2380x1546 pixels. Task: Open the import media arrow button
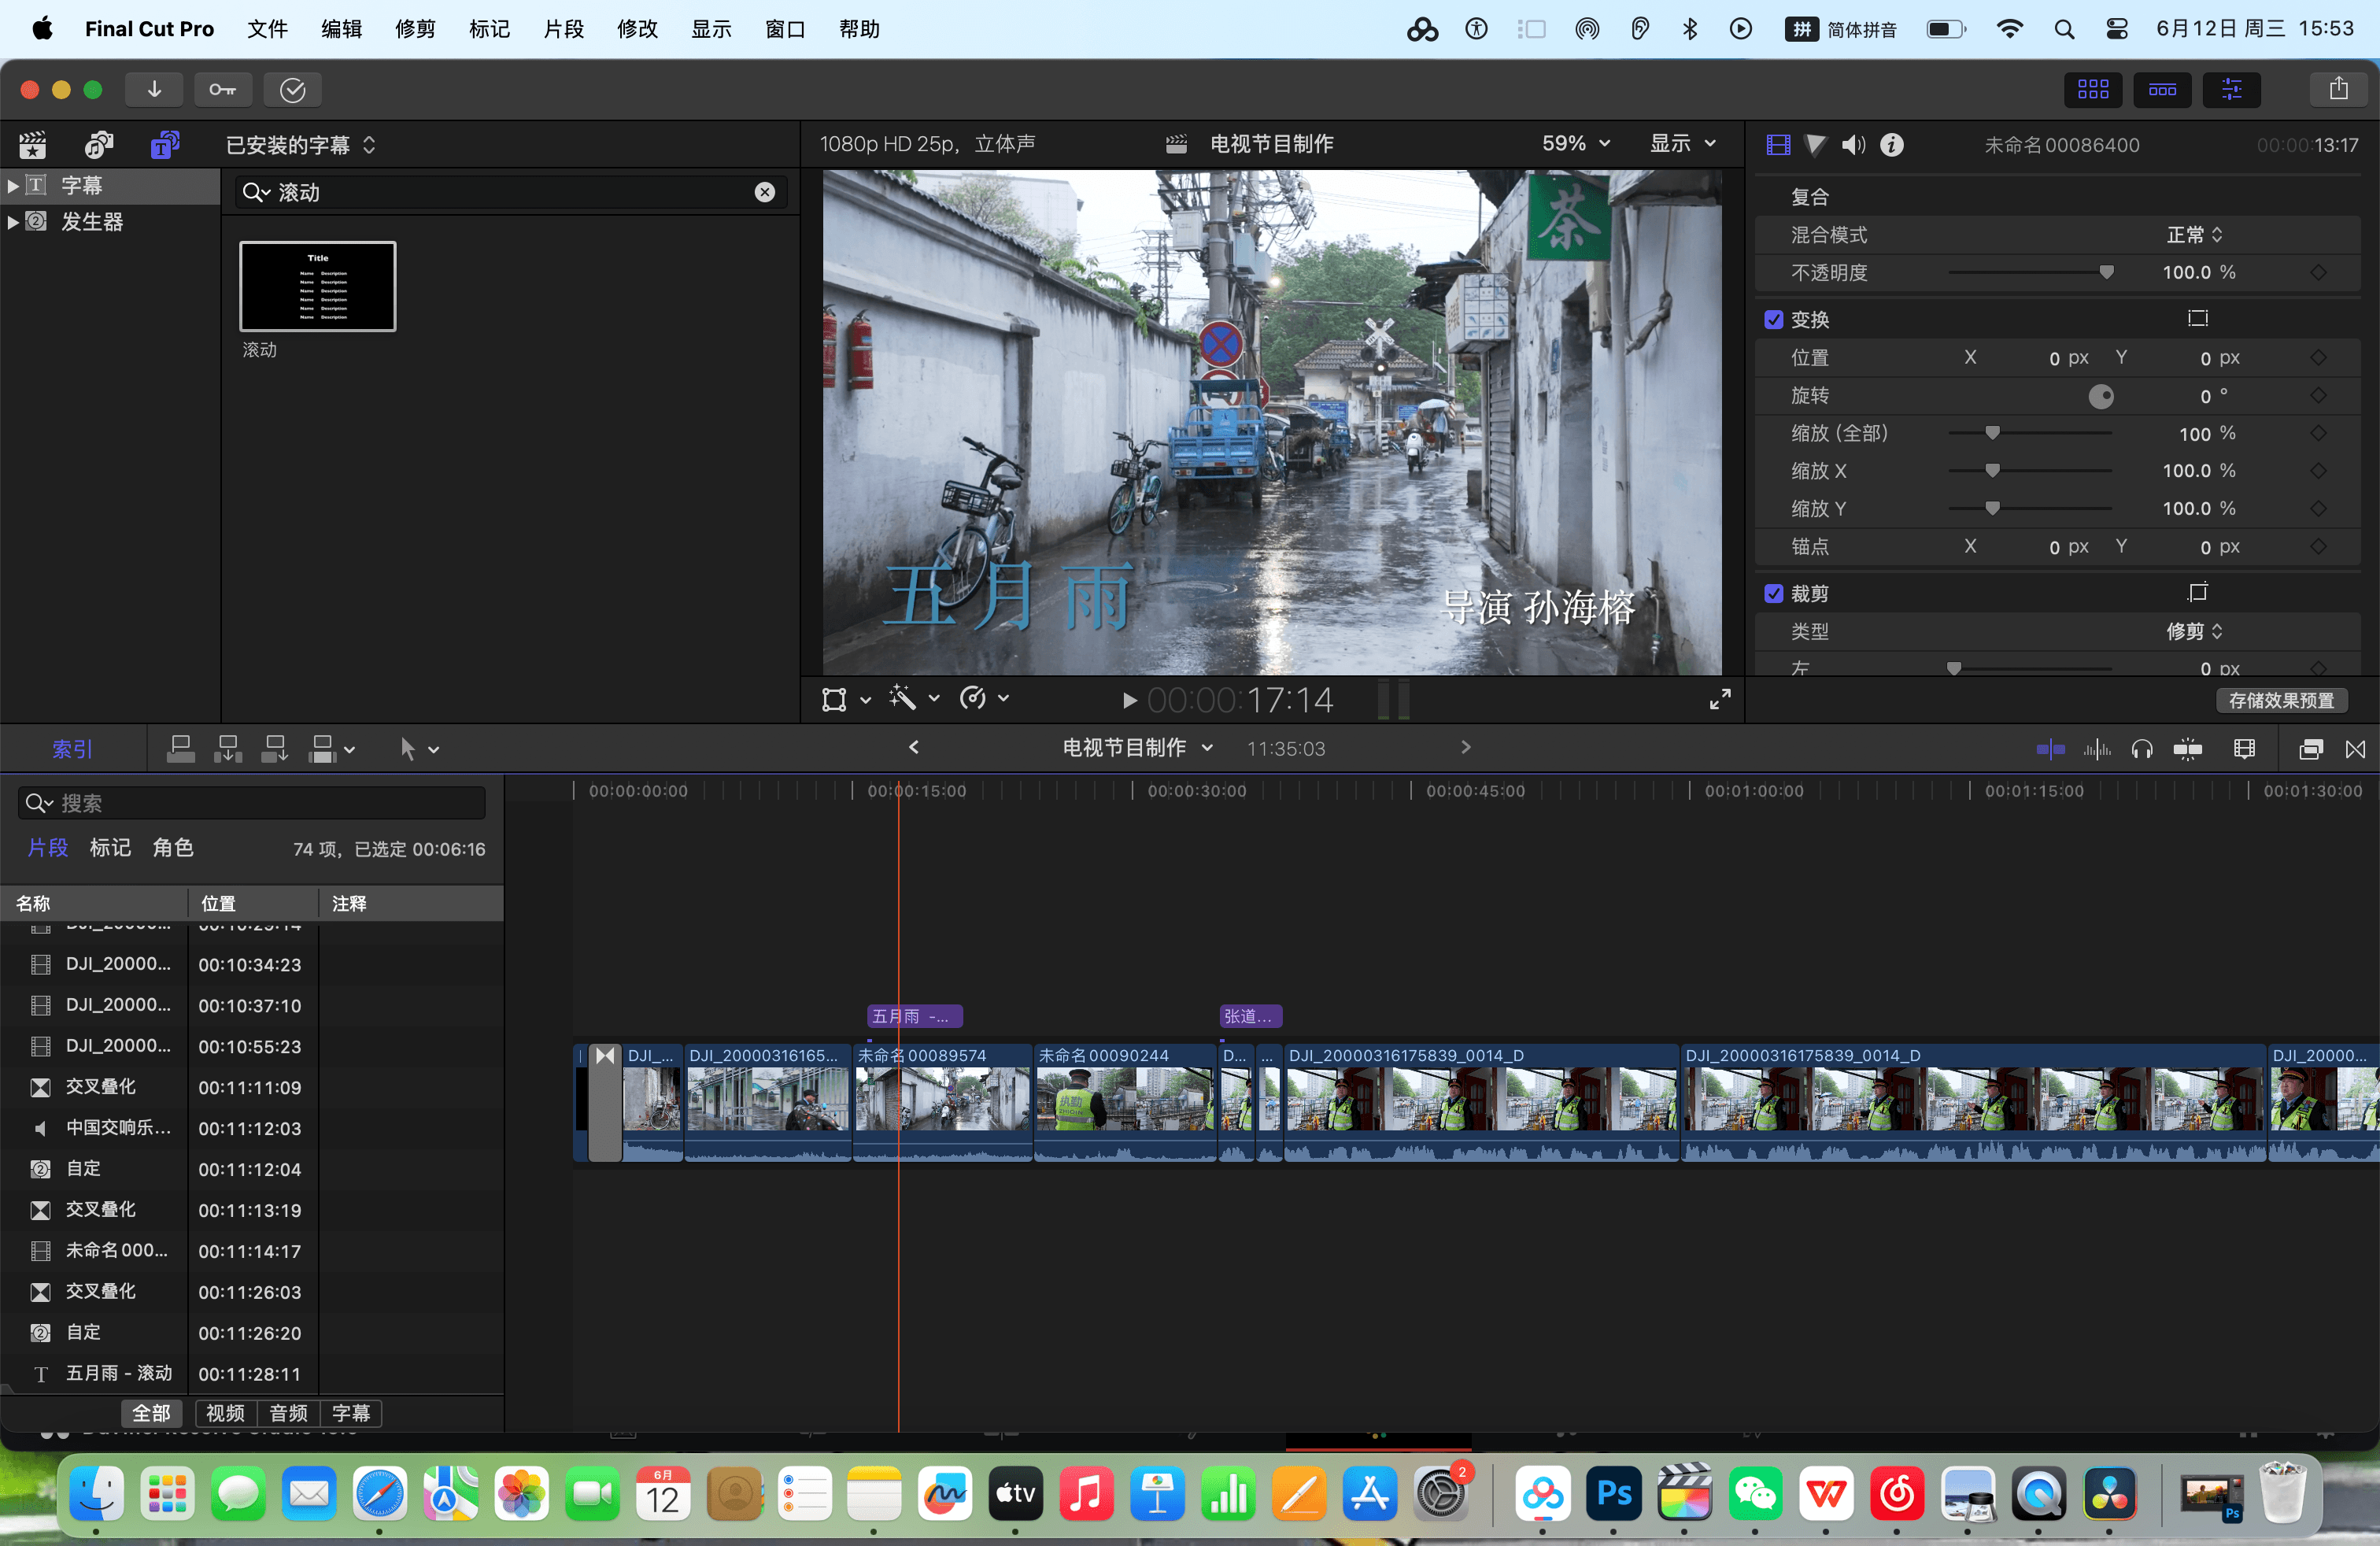coord(154,90)
